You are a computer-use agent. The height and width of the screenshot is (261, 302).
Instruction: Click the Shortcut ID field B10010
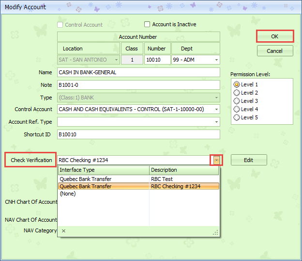coord(138,134)
